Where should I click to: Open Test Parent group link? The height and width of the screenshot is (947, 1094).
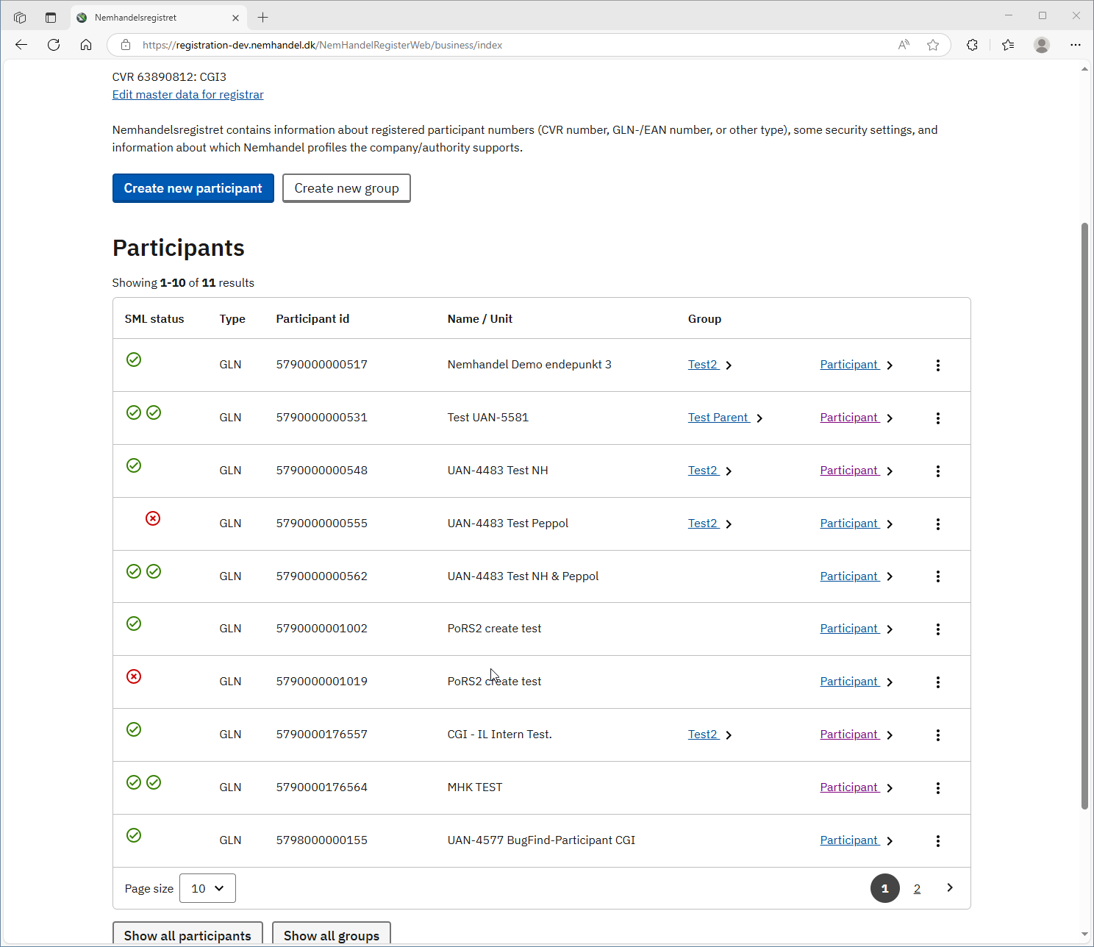(x=719, y=418)
